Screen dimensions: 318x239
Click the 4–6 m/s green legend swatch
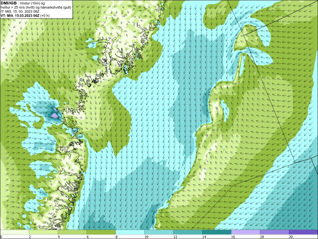[72, 232]
